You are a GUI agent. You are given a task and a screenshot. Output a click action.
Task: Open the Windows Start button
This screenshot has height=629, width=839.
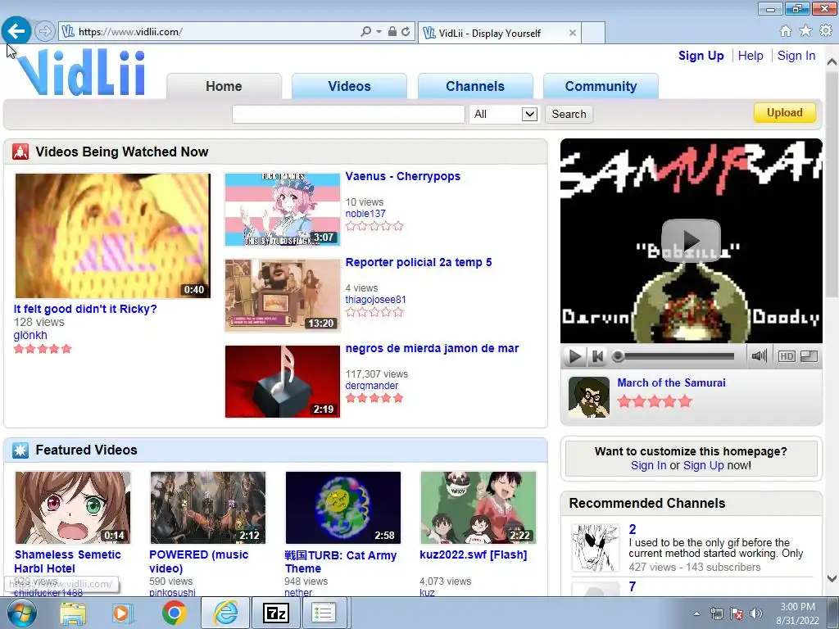pyautogui.click(x=22, y=613)
